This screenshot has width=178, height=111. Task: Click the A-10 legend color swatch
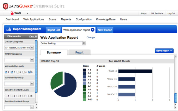[84, 100]
